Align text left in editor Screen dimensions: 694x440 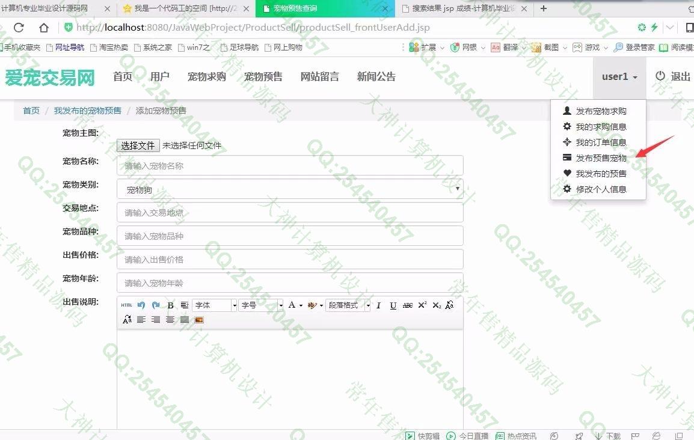coord(141,319)
